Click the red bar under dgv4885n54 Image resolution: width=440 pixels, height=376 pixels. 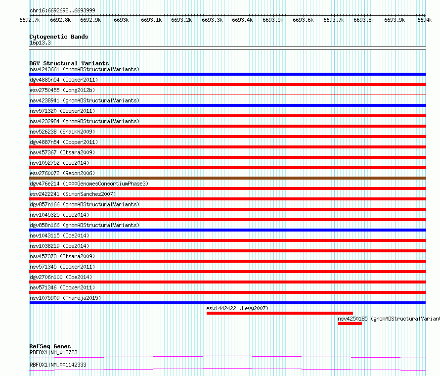227,85
